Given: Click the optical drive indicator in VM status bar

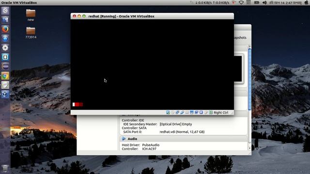Looking at the screenshot, I should coord(172,113).
